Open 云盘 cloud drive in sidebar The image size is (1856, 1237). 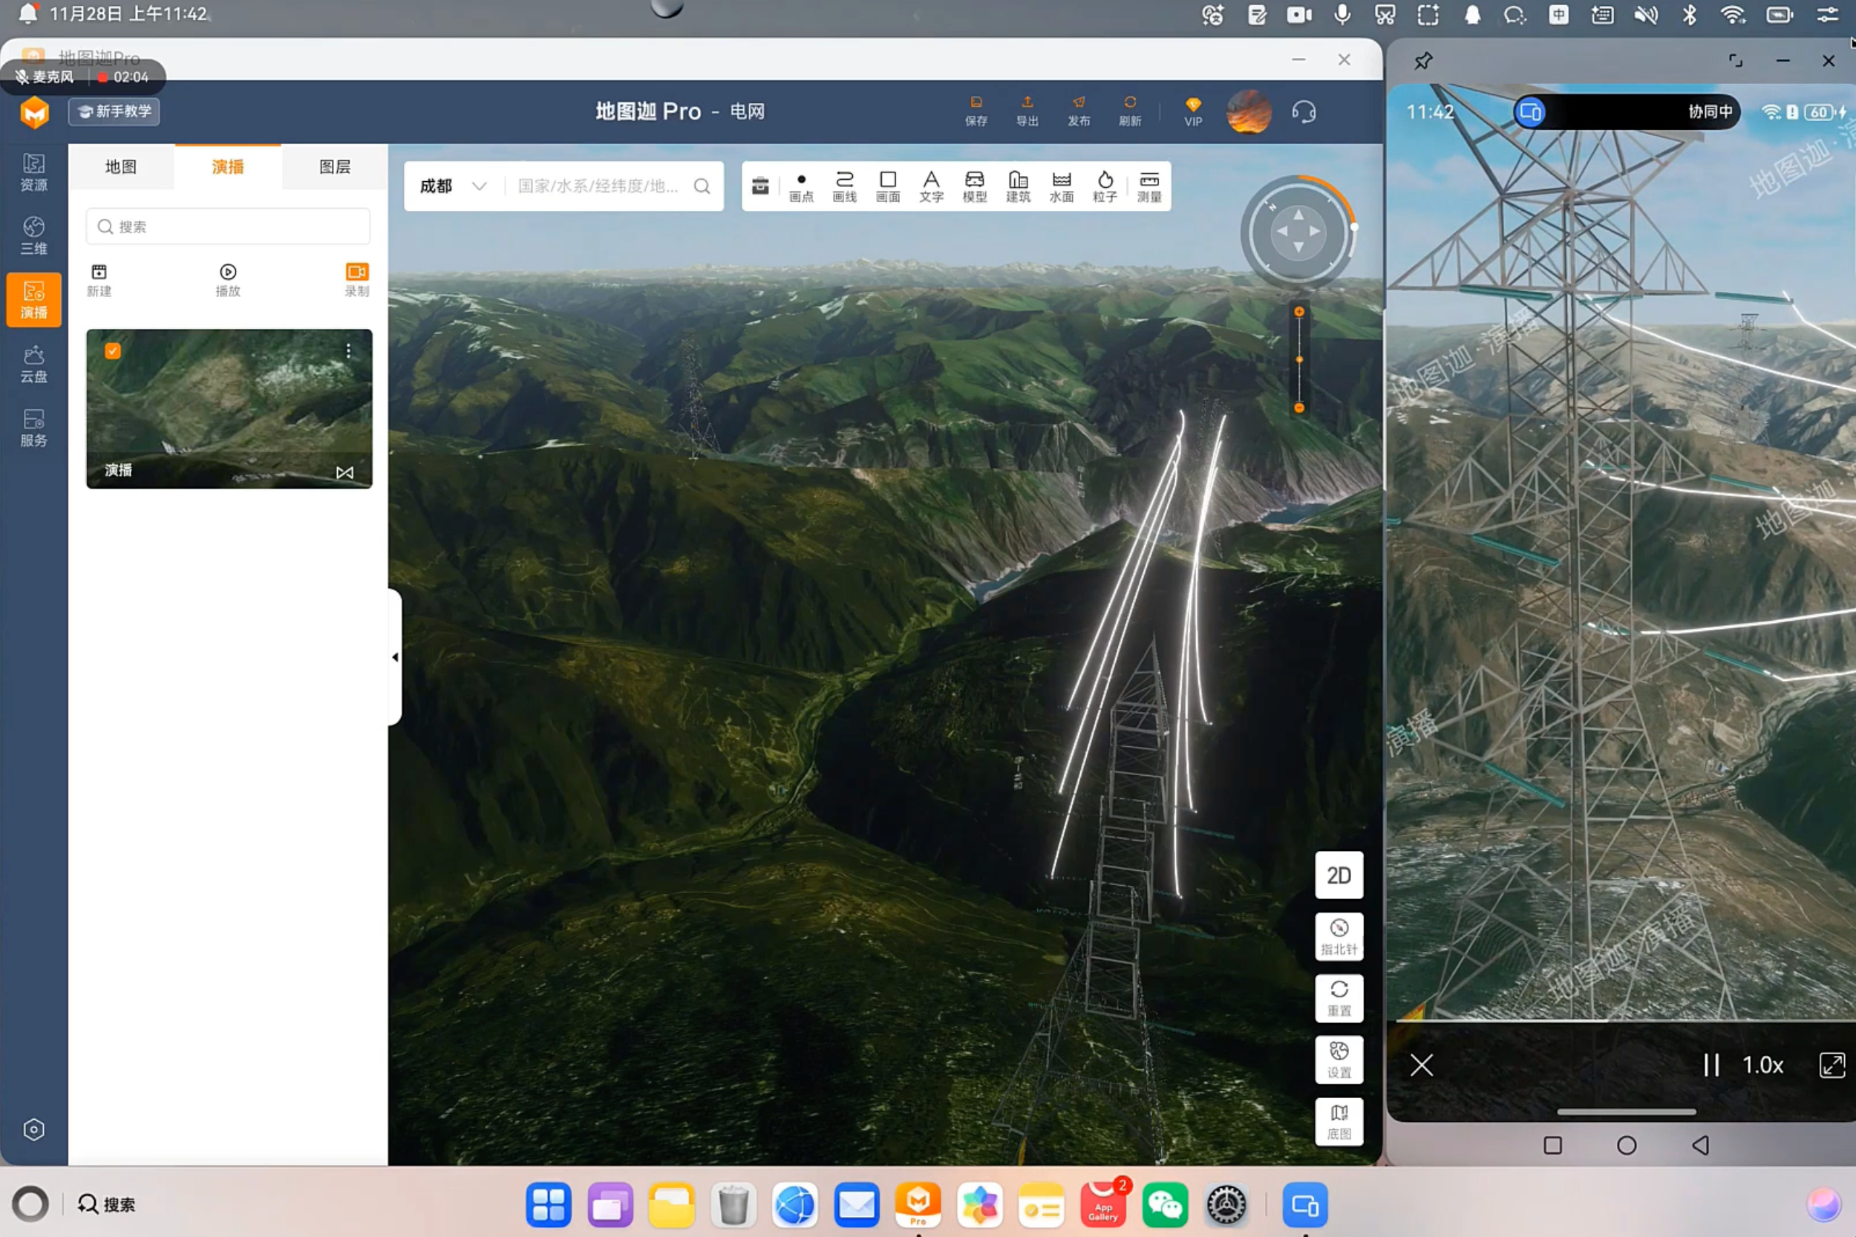point(34,364)
